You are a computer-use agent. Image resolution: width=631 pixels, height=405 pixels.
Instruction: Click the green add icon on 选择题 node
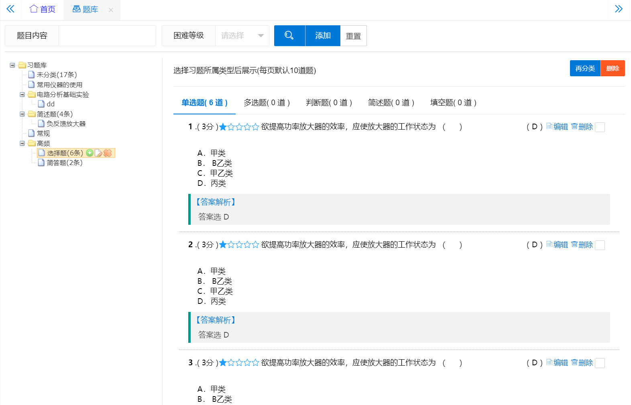click(90, 153)
